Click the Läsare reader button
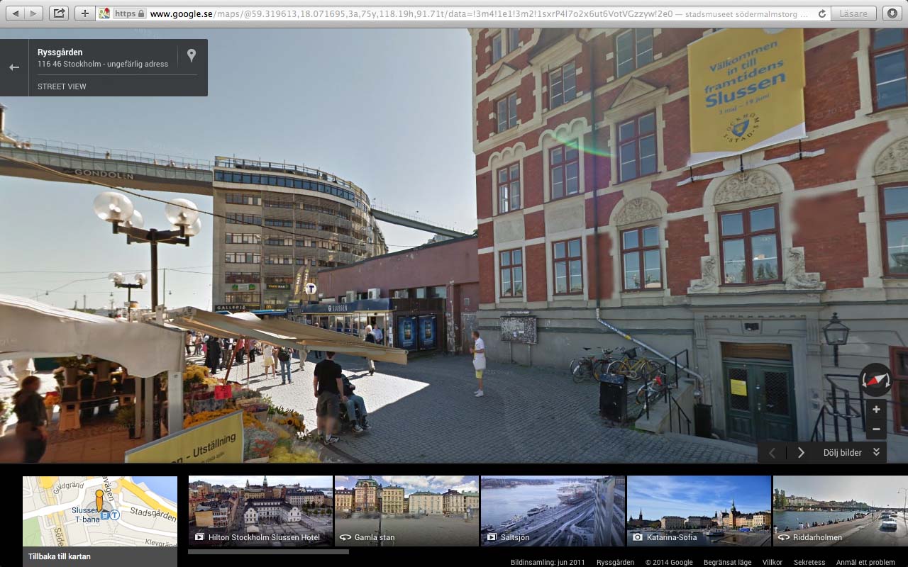 853,13
